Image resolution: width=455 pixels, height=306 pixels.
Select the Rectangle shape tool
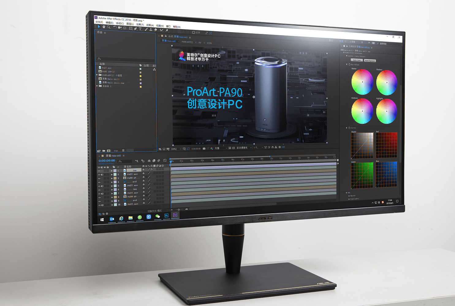pos(131,28)
